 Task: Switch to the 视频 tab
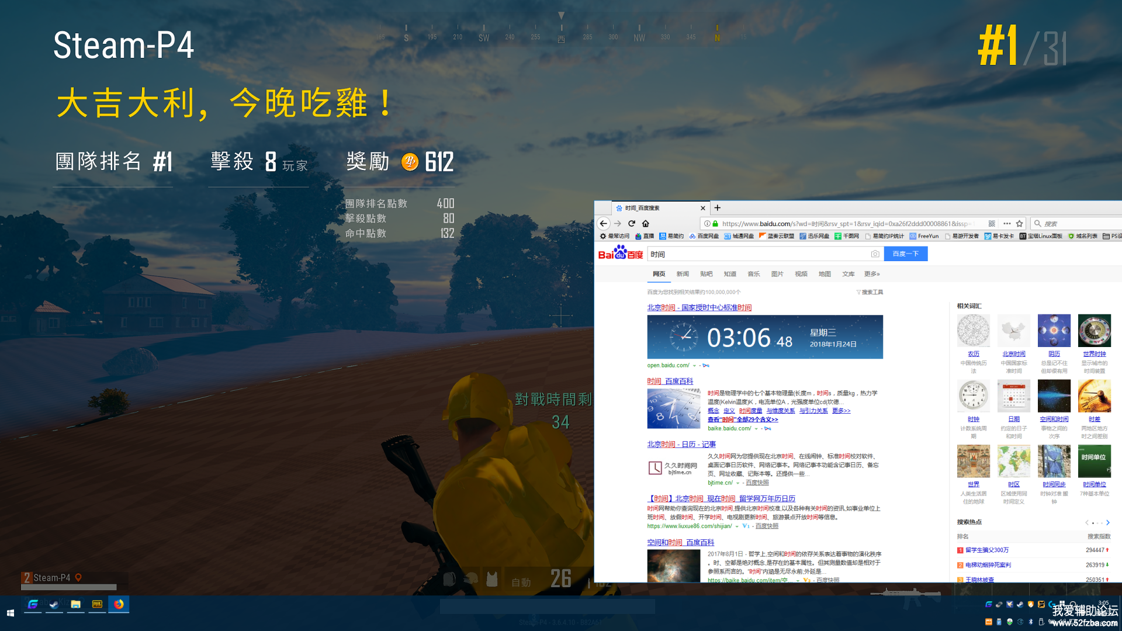(801, 273)
